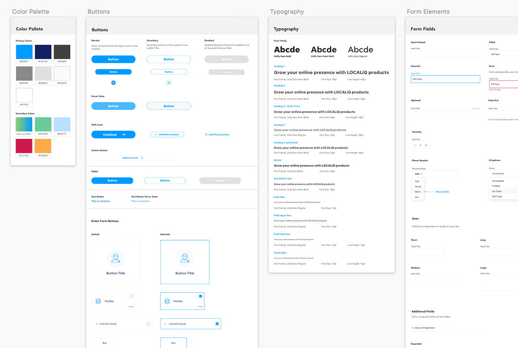The image size is (518, 348).
Task: Select the blue-green gradient swatch
Action: [24, 124]
